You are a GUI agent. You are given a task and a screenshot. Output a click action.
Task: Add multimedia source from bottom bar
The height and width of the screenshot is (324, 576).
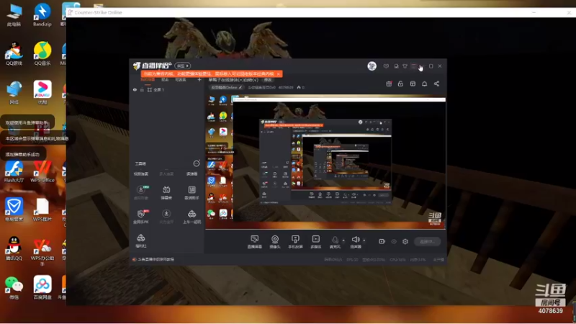tap(315, 242)
